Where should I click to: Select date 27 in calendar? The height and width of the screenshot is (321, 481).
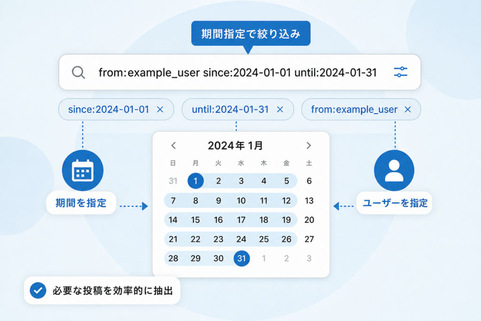pyautogui.click(x=309, y=239)
